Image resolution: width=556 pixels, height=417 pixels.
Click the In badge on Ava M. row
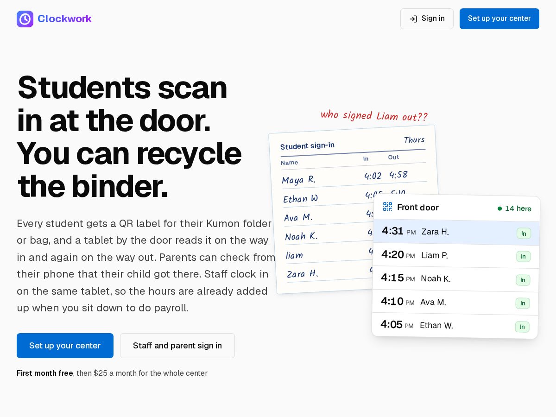[x=523, y=303]
